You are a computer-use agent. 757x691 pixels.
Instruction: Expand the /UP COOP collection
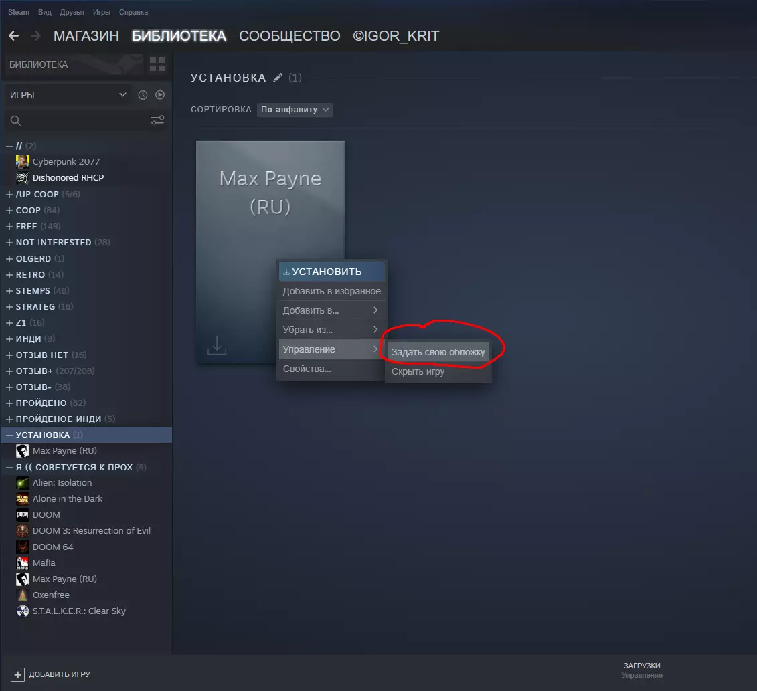point(9,195)
